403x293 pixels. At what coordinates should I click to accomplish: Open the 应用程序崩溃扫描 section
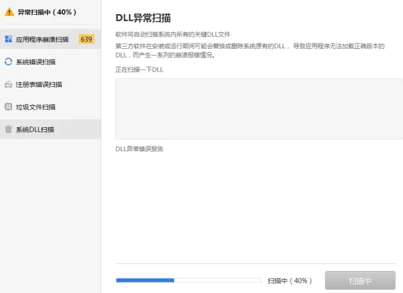click(x=50, y=39)
